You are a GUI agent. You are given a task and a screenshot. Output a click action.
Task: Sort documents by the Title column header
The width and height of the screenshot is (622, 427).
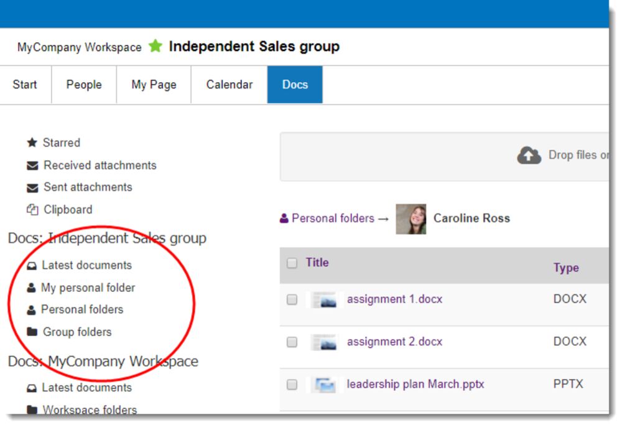pos(317,263)
